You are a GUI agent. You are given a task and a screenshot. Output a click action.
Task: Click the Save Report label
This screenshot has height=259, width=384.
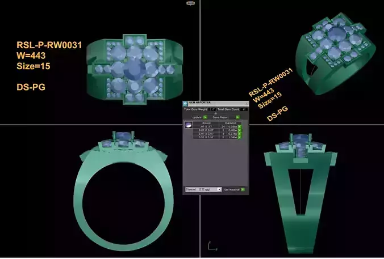click(x=220, y=117)
